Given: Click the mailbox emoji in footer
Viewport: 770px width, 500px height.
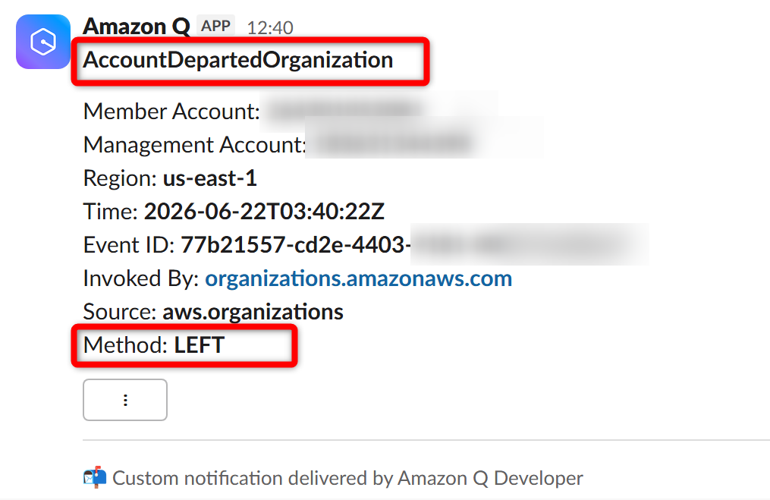Looking at the screenshot, I should click(x=95, y=477).
